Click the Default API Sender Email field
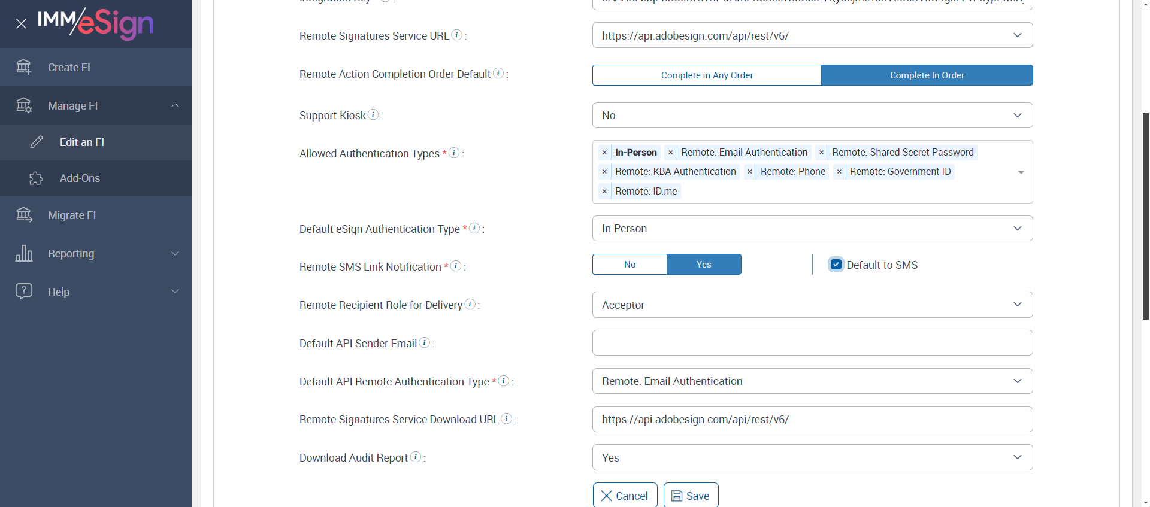1150x507 pixels. (812, 343)
